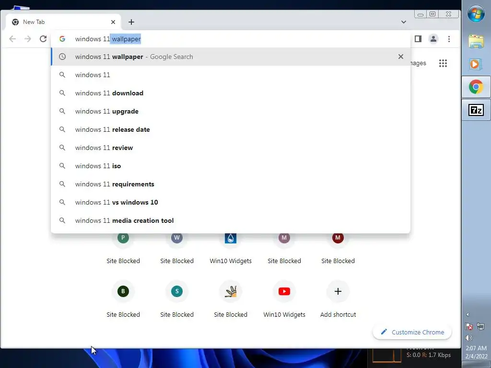Click the 7-Zip taskbar icon

pyautogui.click(x=476, y=110)
